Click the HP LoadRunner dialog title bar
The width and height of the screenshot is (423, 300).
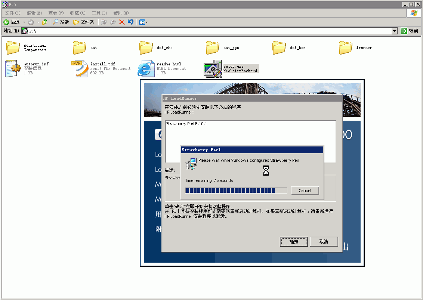tap(252, 98)
